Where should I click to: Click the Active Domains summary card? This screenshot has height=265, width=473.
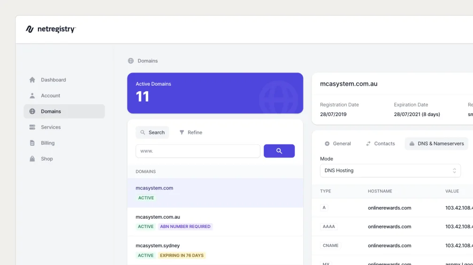coord(215,93)
